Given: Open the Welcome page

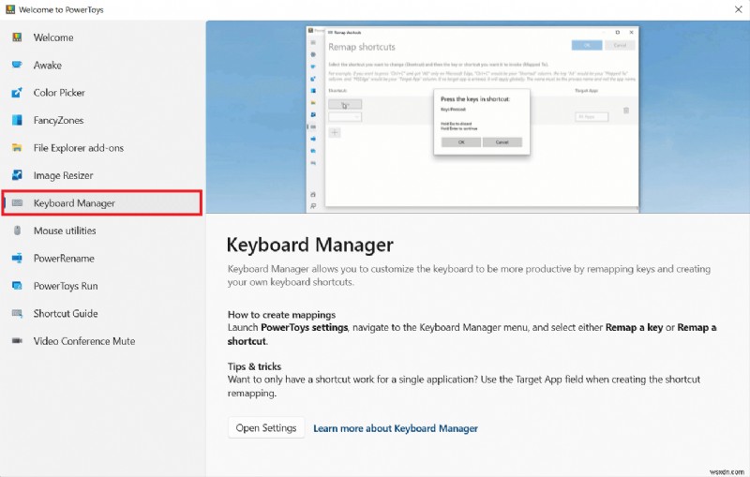Looking at the screenshot, I should [x=53, y=37].
